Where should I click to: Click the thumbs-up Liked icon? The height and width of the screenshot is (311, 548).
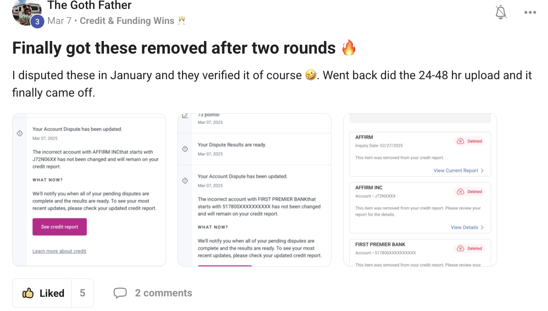pos(28,293)
